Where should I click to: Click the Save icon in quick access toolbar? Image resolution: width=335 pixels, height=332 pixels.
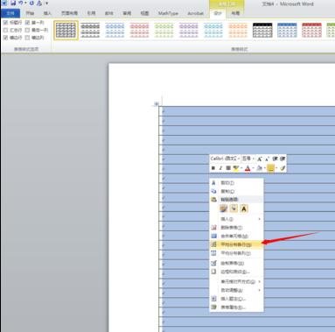click(x=13, y=4)
